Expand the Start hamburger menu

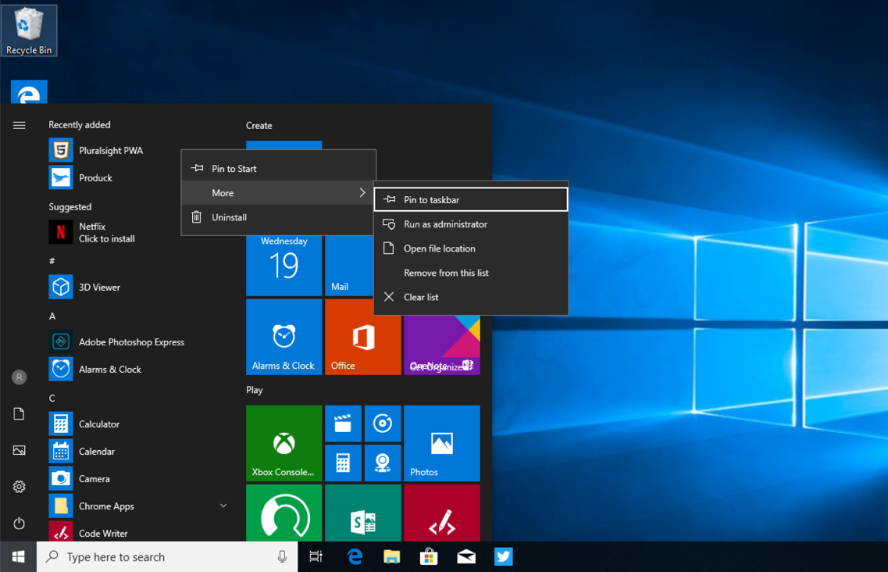(x=20, y=125)
